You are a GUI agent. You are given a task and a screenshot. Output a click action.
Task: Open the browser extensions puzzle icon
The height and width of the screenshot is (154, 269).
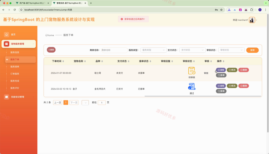(251, 10)
